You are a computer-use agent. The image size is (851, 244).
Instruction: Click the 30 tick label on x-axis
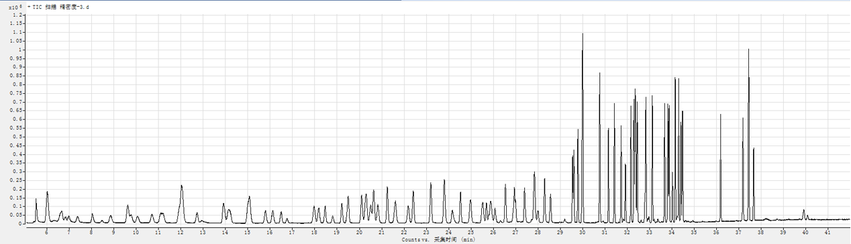[582, 232]
